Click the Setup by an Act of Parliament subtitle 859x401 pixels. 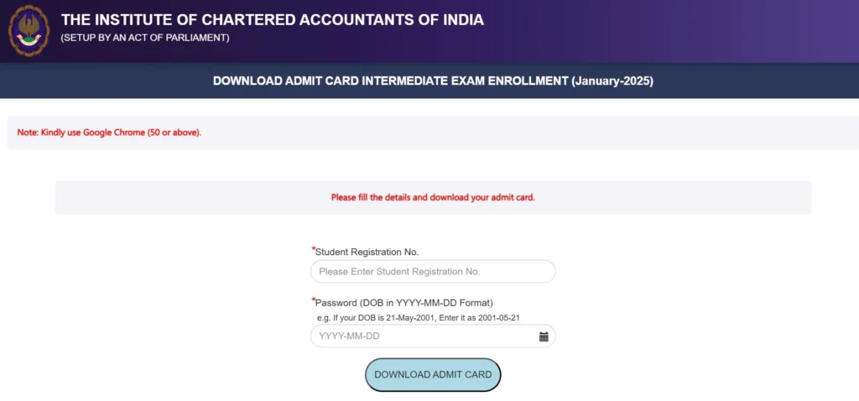pyautogui.click(x=144, y=38)
